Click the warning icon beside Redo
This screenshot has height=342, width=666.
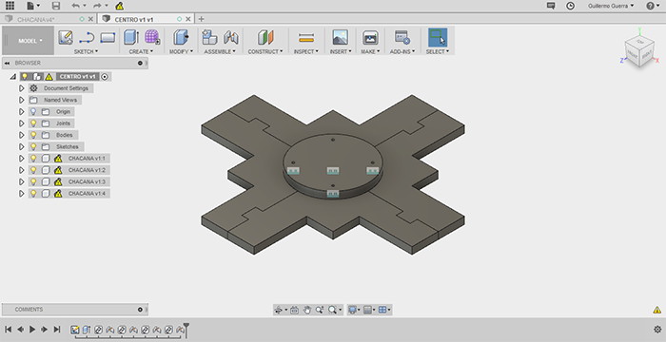click(119, 6)
